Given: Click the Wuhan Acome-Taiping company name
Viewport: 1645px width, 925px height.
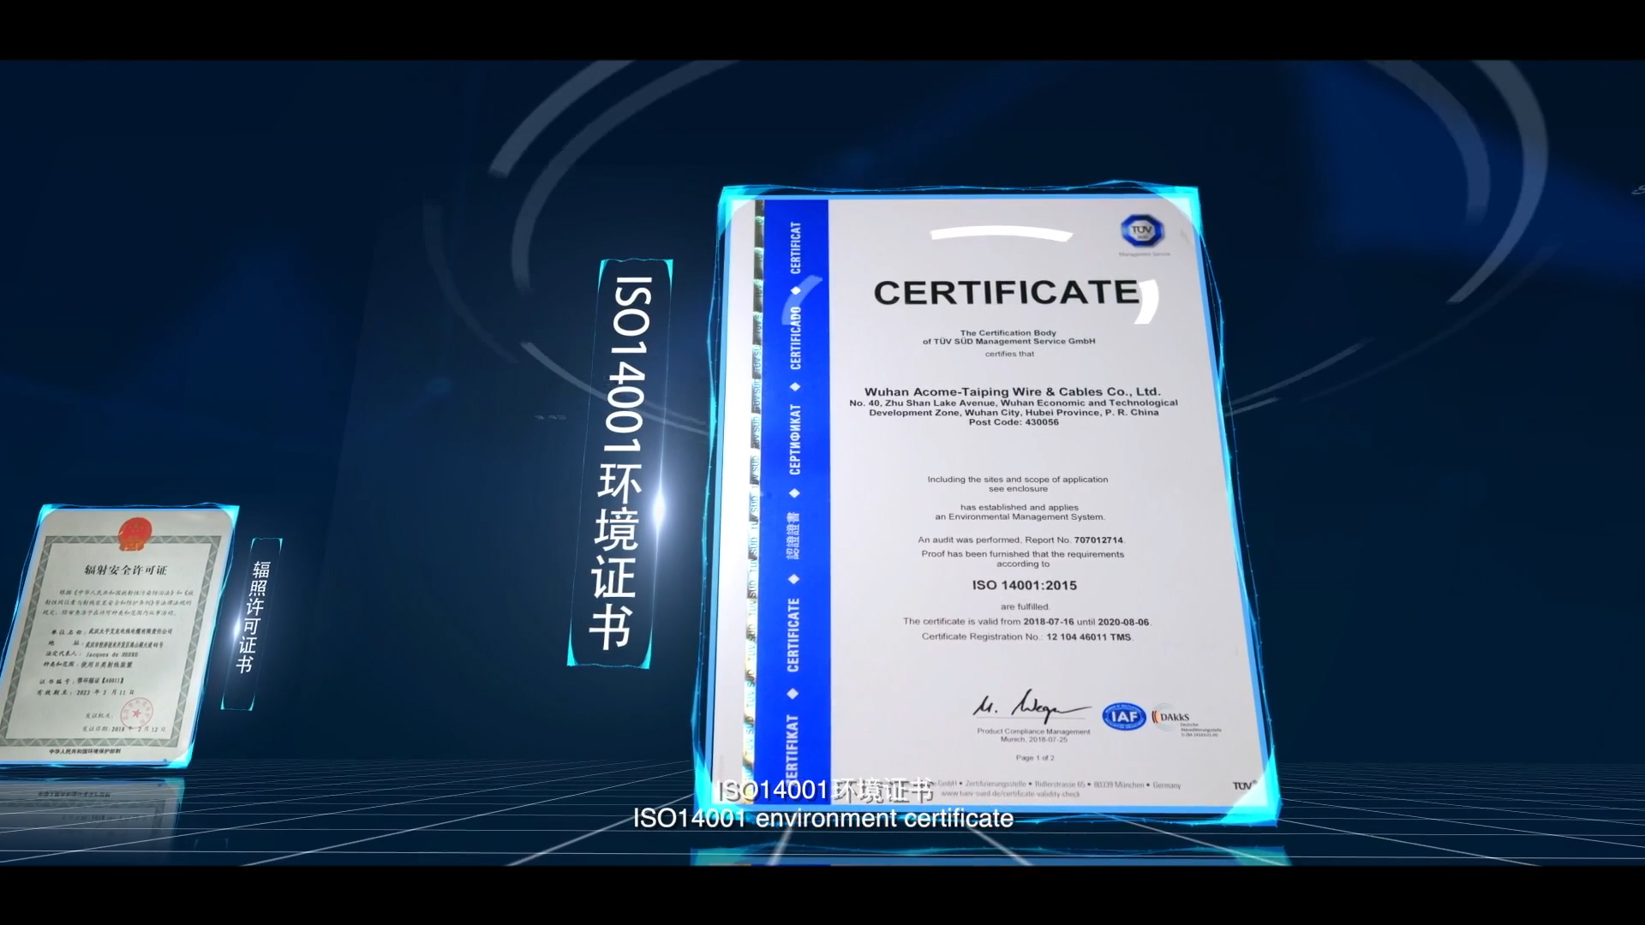Looking at the screenshot, I should pyautogui.click(x=1012, y=391).
